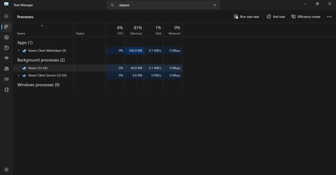336x175 pixels.
Task: Clear the steam search text
Action: (215, 5)
